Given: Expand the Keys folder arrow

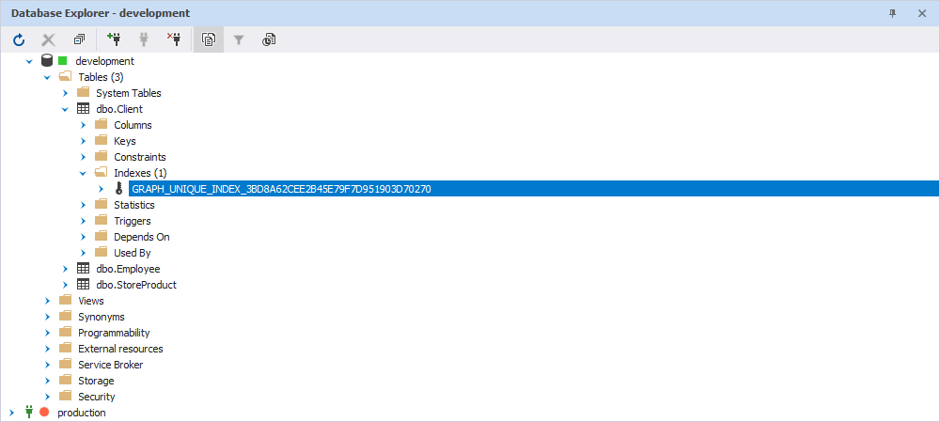Looking at the screenshot, I should 84,141.
